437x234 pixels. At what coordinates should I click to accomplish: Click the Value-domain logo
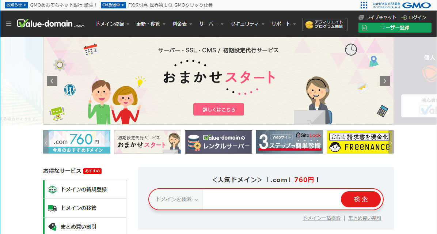point(51,24)
